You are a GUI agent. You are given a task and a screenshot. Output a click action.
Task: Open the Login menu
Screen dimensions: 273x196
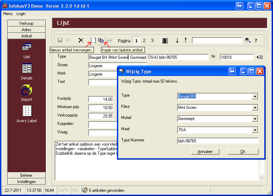point(21,14)
